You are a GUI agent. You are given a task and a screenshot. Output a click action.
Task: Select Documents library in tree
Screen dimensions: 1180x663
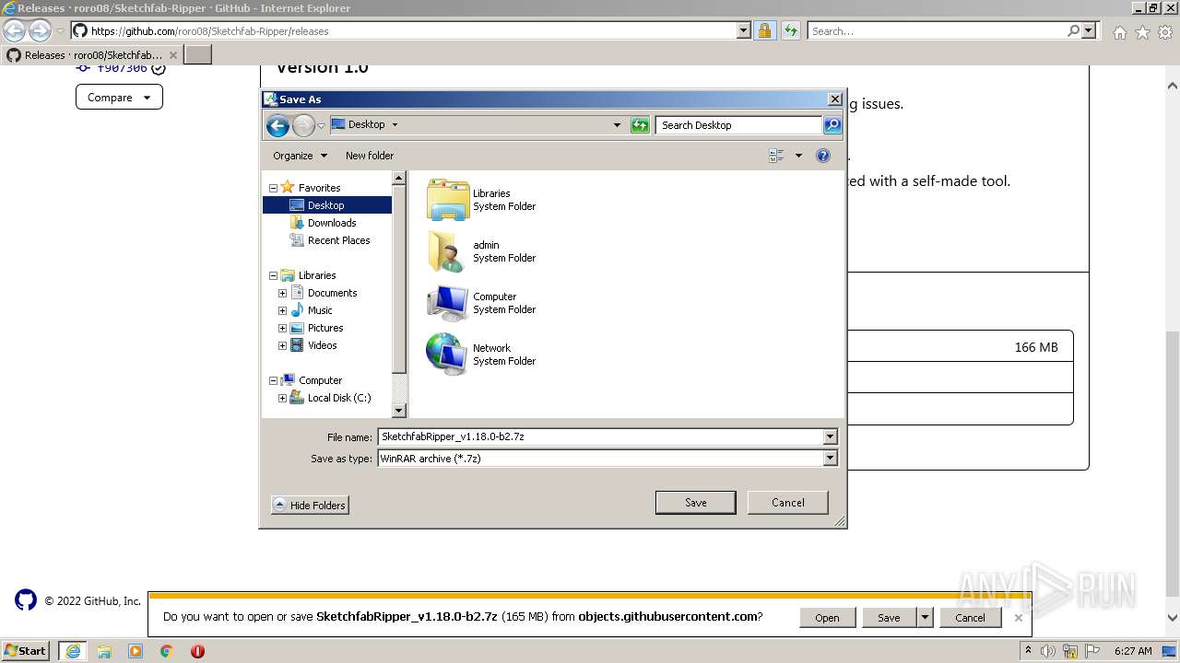tap(332, 293)
